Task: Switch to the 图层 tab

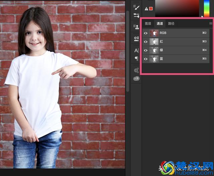Action: point(148,24)
